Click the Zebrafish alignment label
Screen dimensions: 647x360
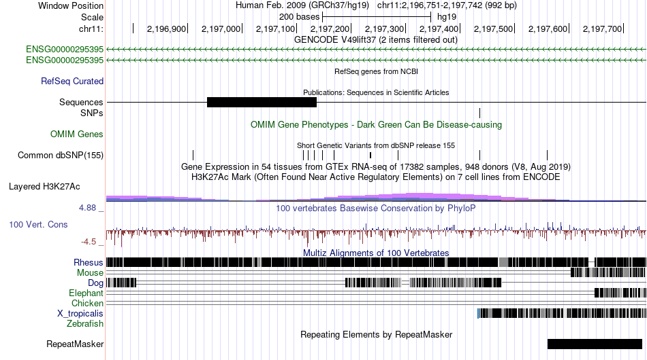85,324
